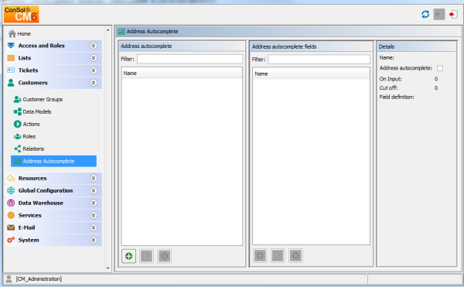Open Customer Groups

[38, 100]
